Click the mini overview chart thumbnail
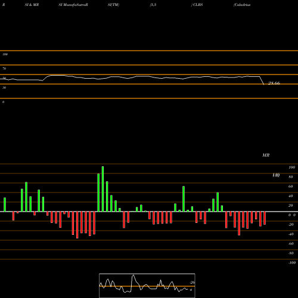Viewport: 298px width, 298px height. click(147, 285)
